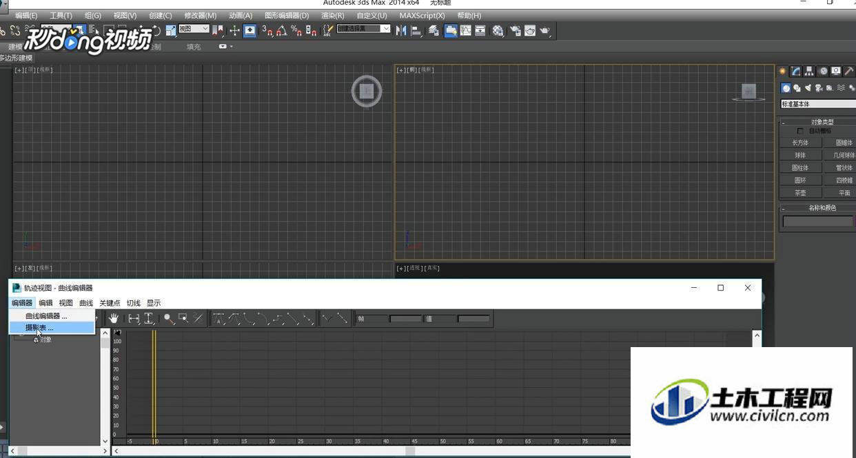
Task: Open the 渲染(R) main menu
Action: [332, 15]
